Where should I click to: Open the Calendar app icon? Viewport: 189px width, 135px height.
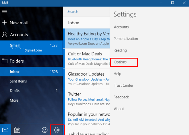17,130
